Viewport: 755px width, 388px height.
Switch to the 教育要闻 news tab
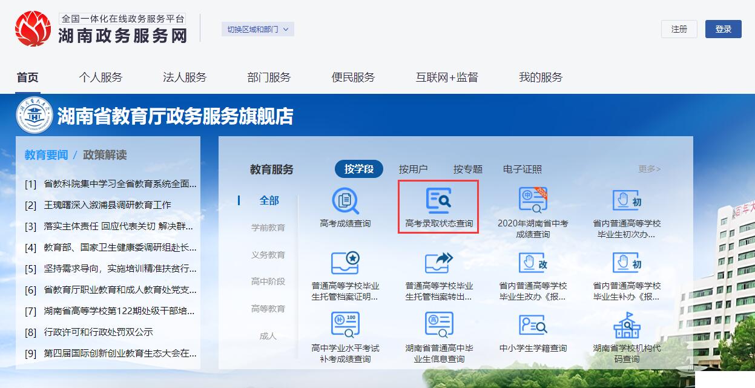(46, 155)
